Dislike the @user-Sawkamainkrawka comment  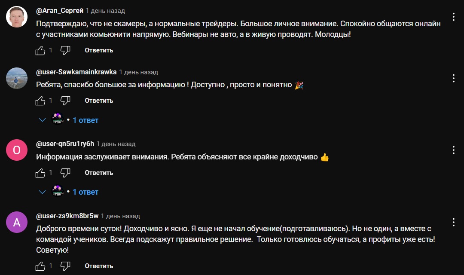coord(65,101)
